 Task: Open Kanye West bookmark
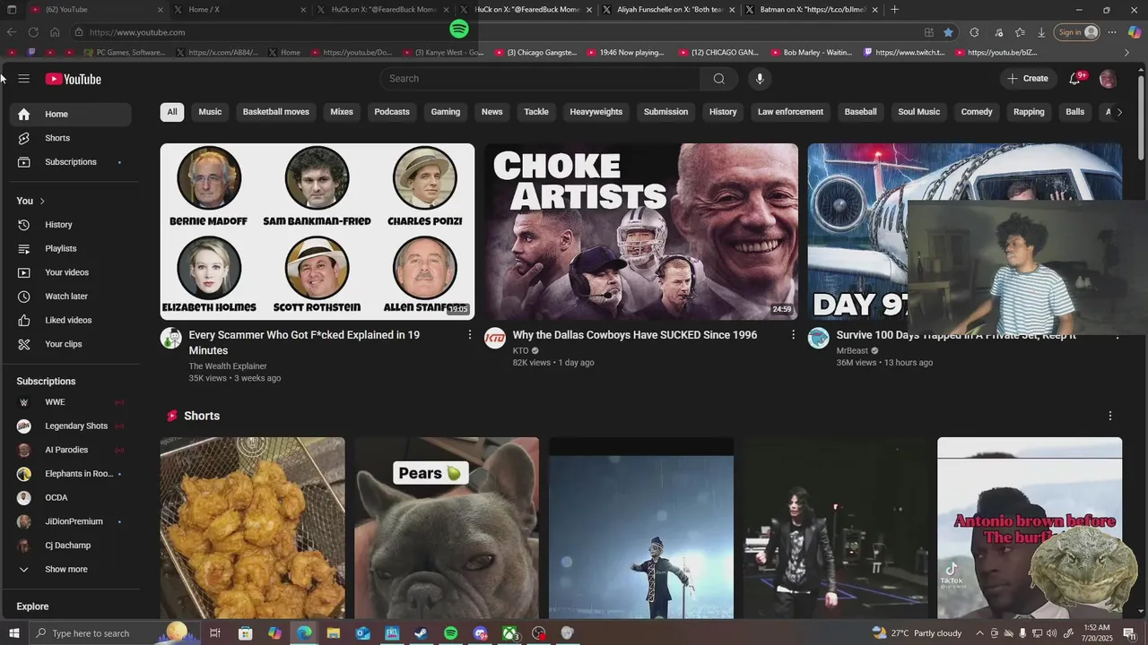click(443, 53)
